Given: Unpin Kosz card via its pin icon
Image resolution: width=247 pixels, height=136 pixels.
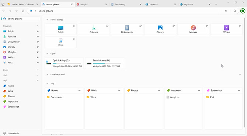Looking at the screenshot, I should tap(74, 39).
